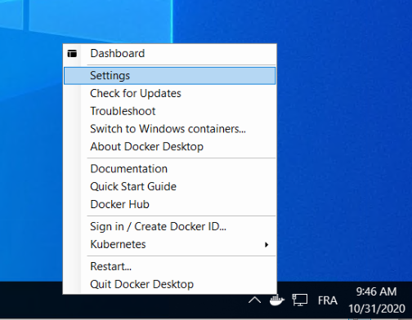Select the Dashboard menu entry

(170, 54)
